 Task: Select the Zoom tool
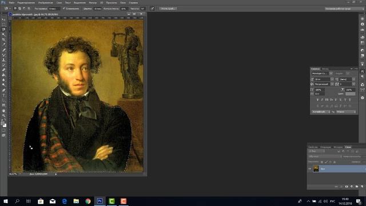(3, 116)
